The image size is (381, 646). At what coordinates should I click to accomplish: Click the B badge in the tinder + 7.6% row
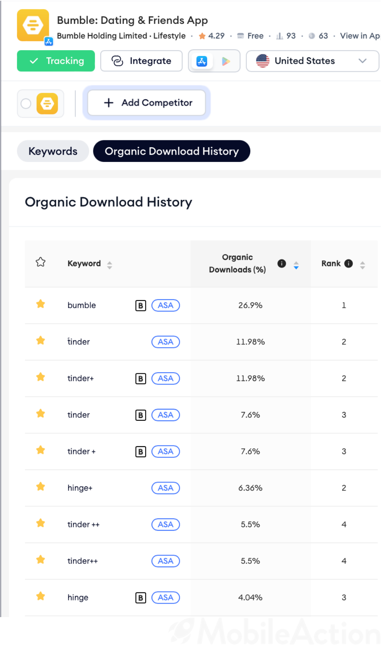pos(141,452)
